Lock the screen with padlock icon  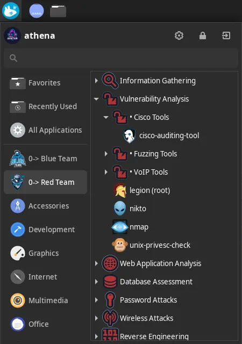(x=203, y=35)
